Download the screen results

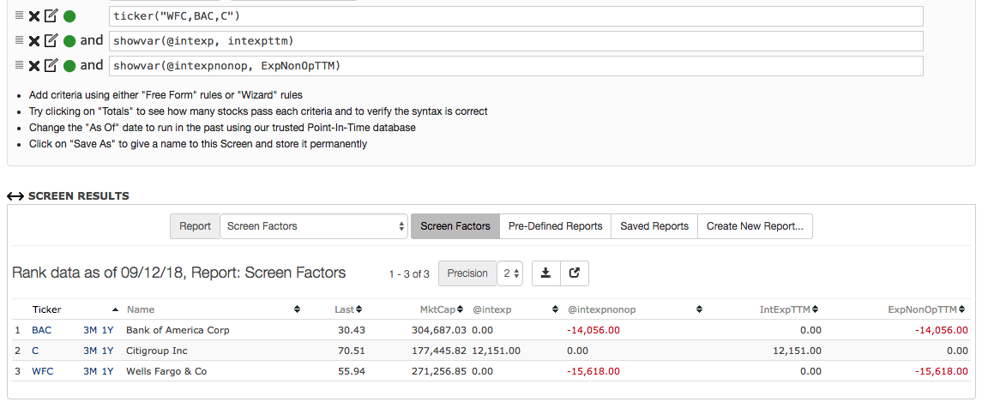pyautogui.click(x=546, y=273)
